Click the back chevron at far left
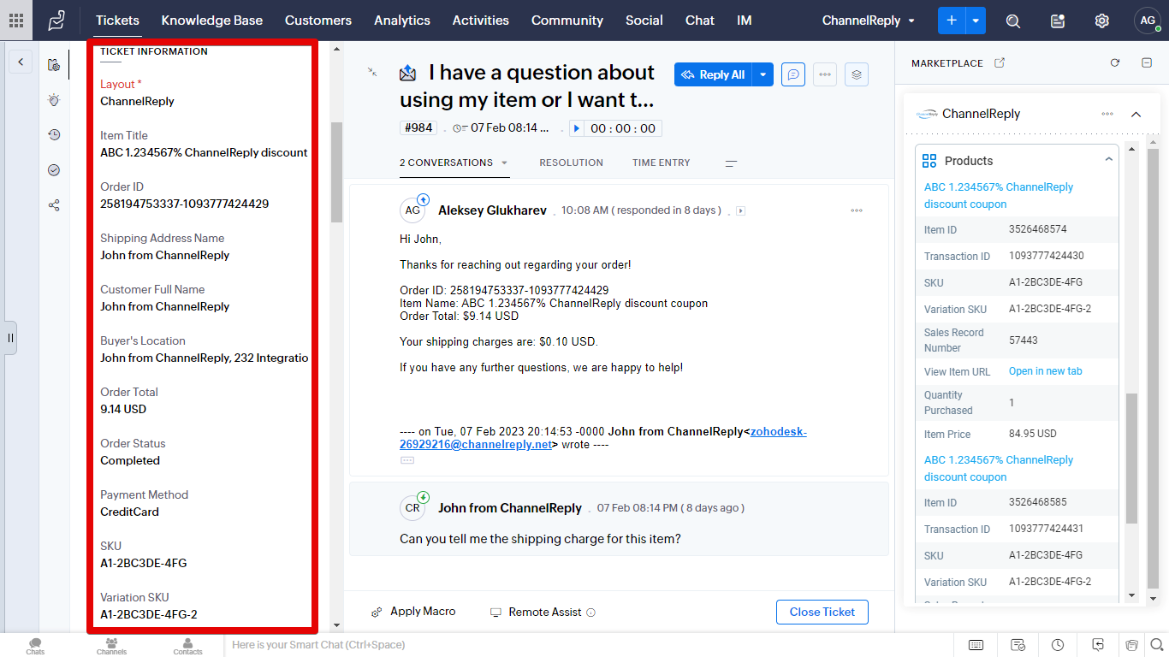Viewport: 1169px width, 657px height. (x=21, y=62)
